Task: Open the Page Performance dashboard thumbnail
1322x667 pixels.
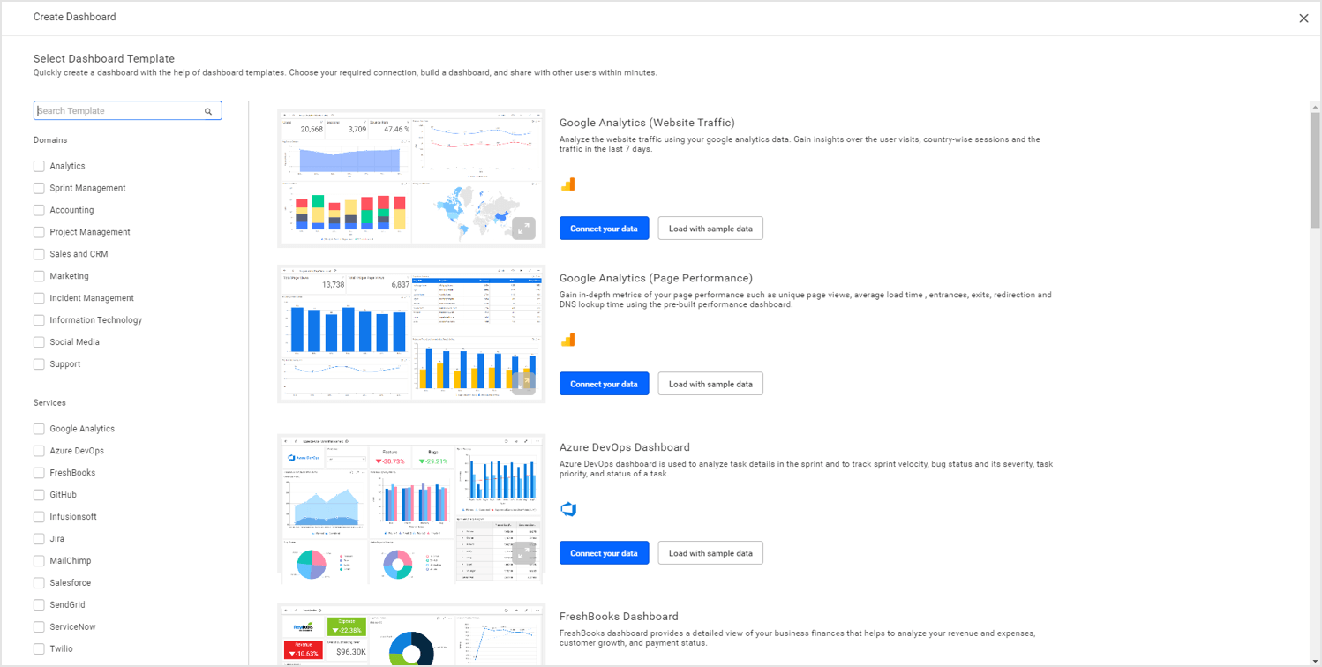Action: coord(411,333)
